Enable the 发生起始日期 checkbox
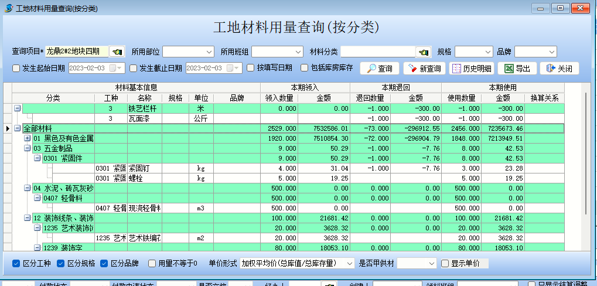597x286 pixels. pyautogui.click(x=16, y=68)
